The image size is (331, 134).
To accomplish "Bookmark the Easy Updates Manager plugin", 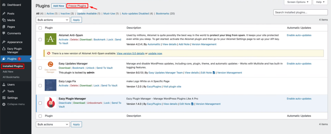I will tap(78, 68).
